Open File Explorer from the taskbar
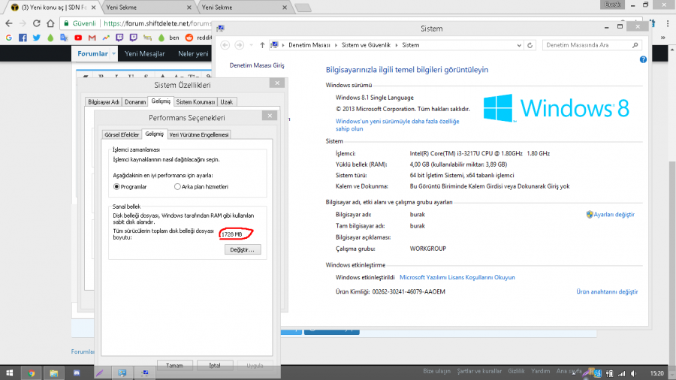This screenshot has height=380, width=676. [x=54, y=373]
